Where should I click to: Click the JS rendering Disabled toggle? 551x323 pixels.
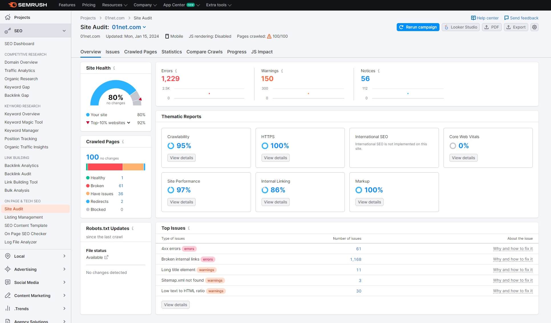210,36
